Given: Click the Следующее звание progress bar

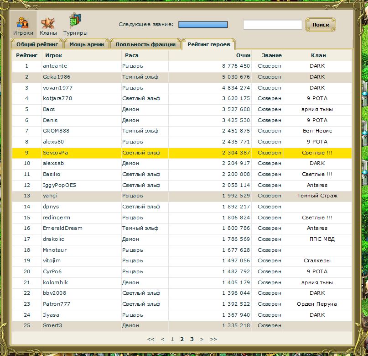Looking at the screenshot, I should [203, 25].
